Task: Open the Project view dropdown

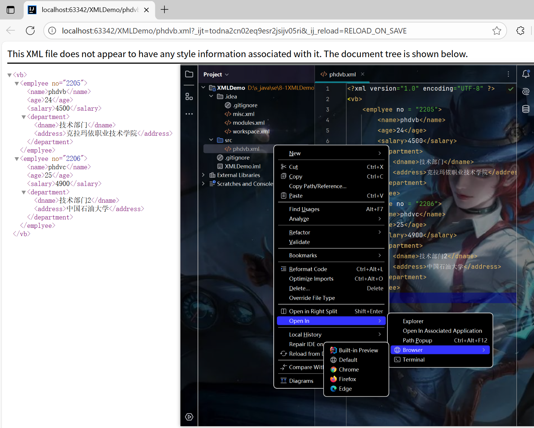Action: click(216, 74)
